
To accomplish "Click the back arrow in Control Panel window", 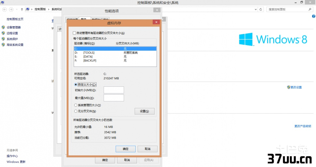I will coord(5,9).
